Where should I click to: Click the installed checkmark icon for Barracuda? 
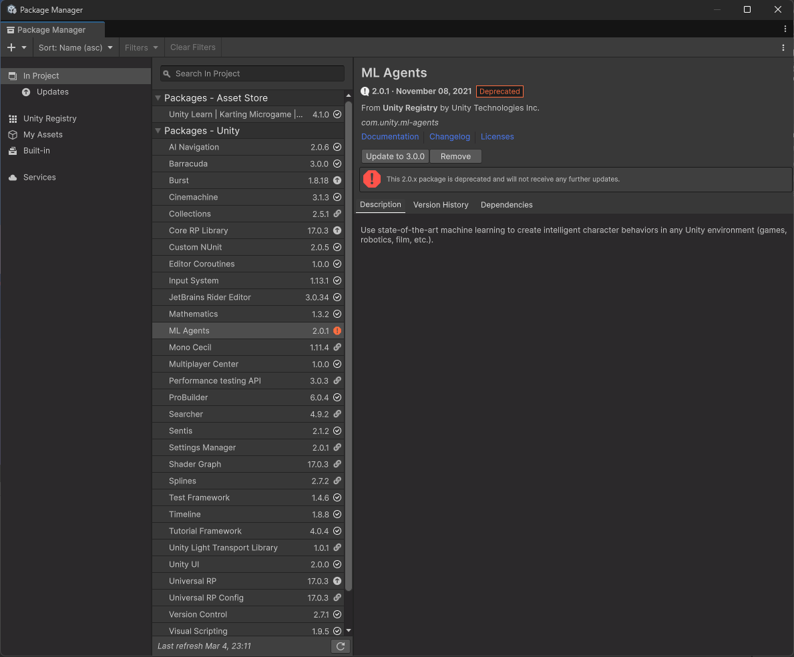pyautogui.click(x=337, y=164)
